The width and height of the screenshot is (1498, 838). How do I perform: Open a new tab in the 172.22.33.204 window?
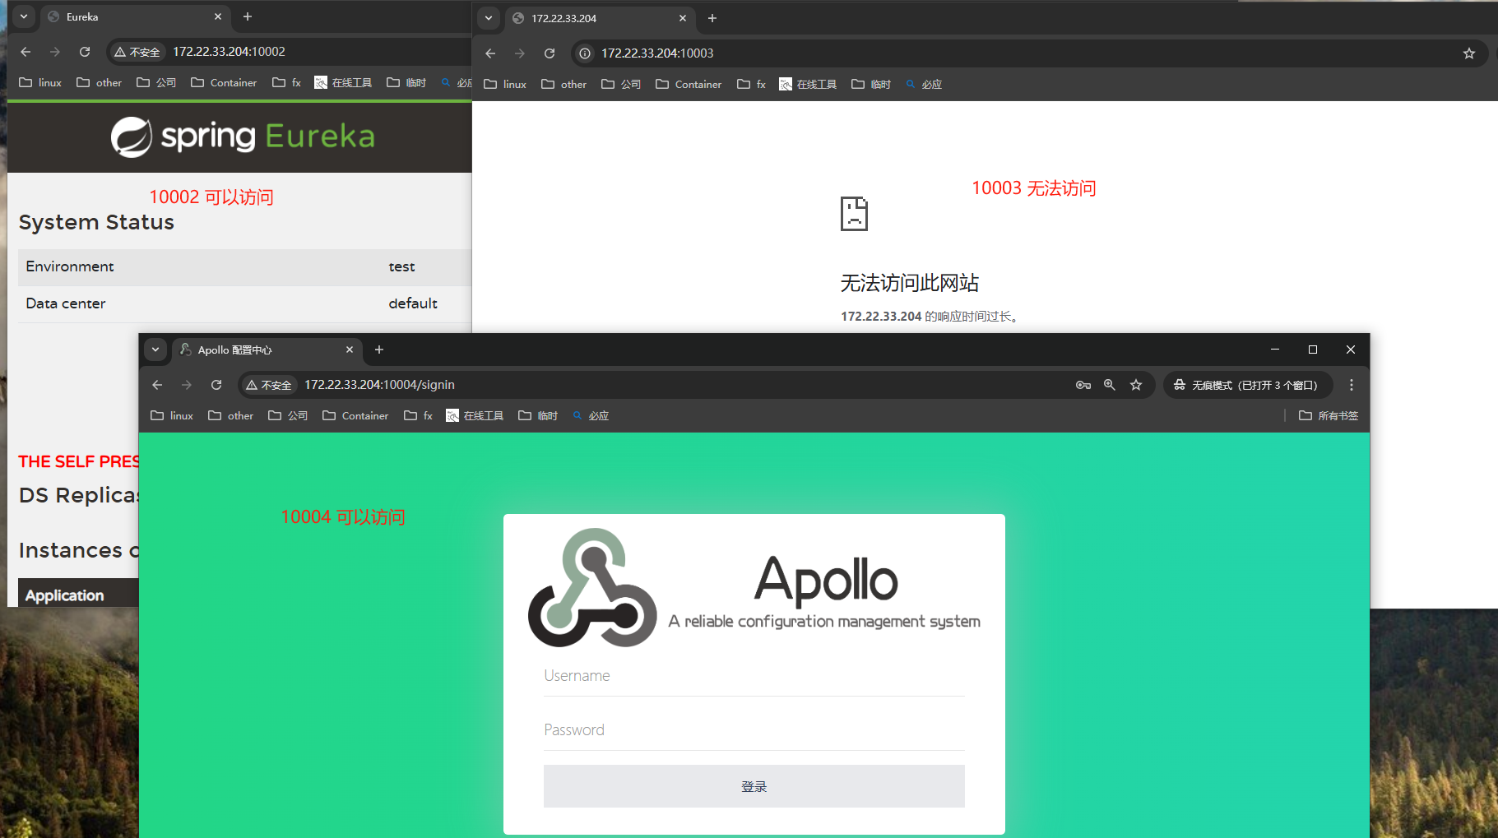click(x=712, y=18)
